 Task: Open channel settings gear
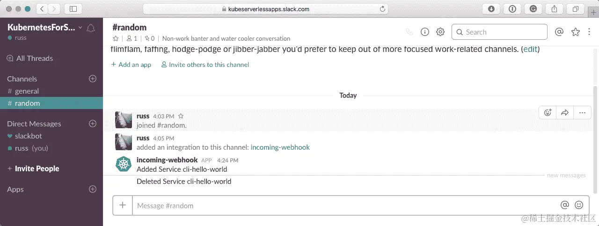(x=440, y=32)
